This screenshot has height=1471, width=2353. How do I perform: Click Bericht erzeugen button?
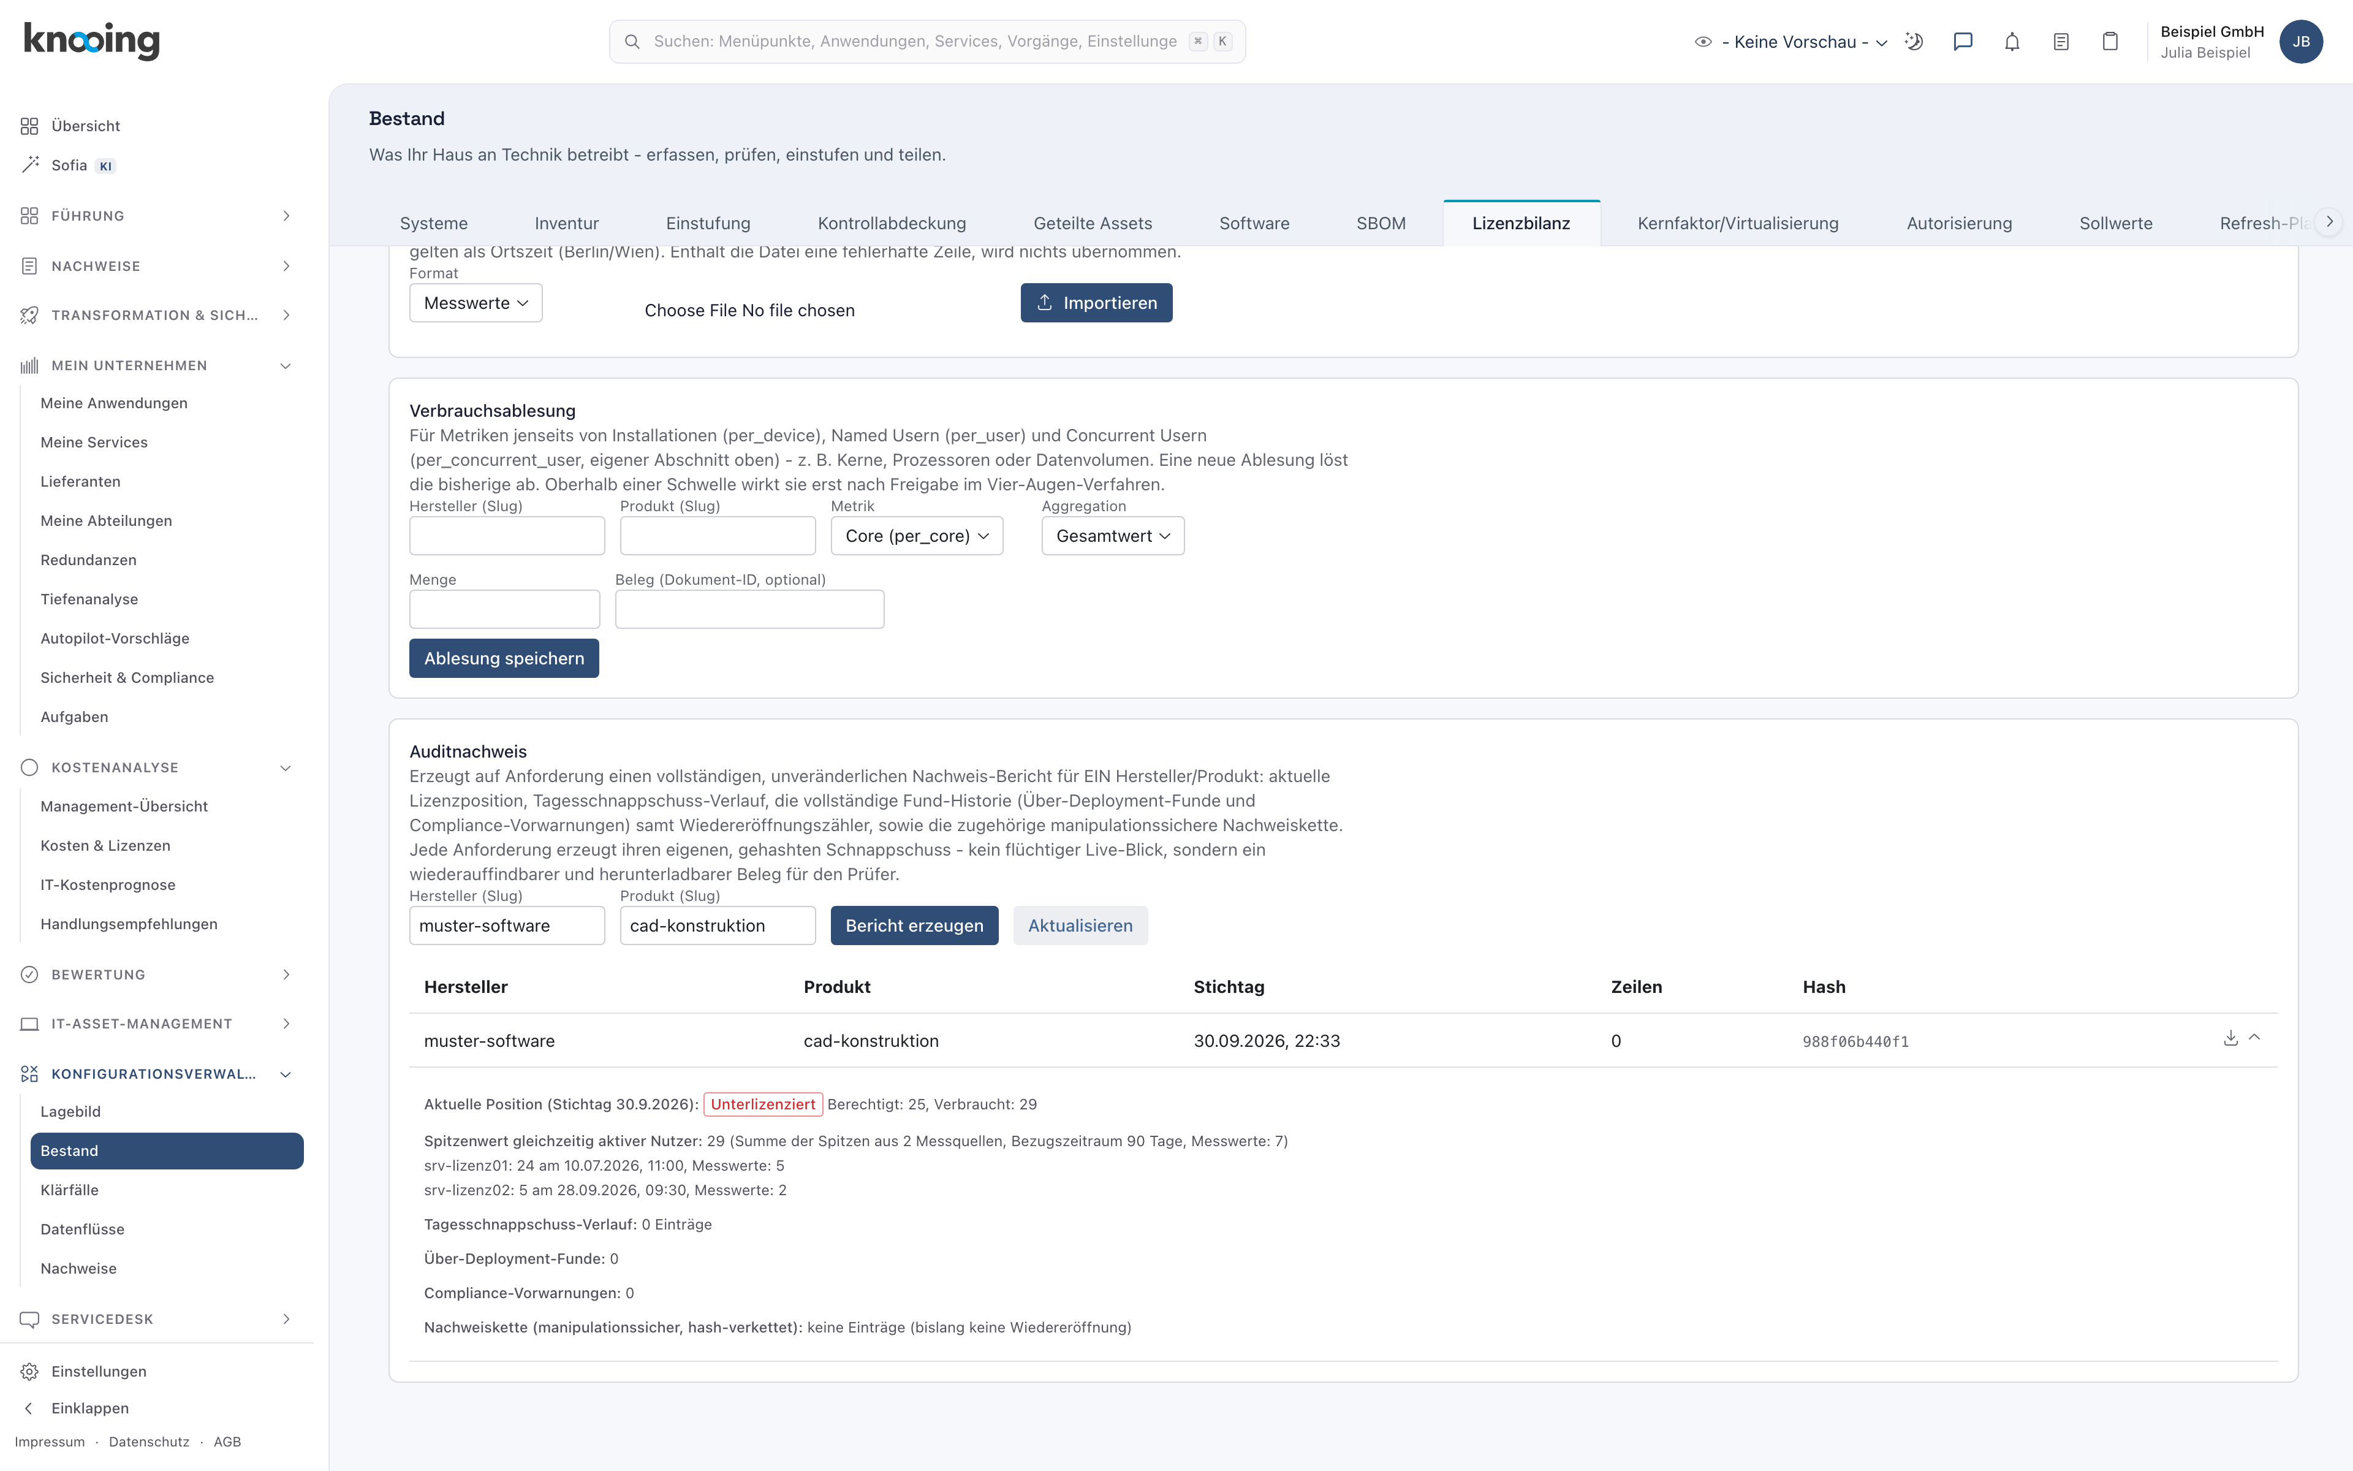[914, 926]
